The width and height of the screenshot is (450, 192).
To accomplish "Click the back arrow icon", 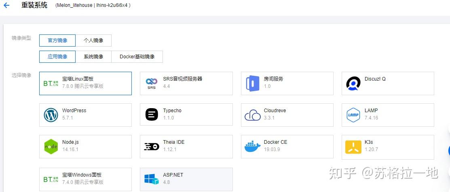I will pyautogui.click(x=6, y=5).
